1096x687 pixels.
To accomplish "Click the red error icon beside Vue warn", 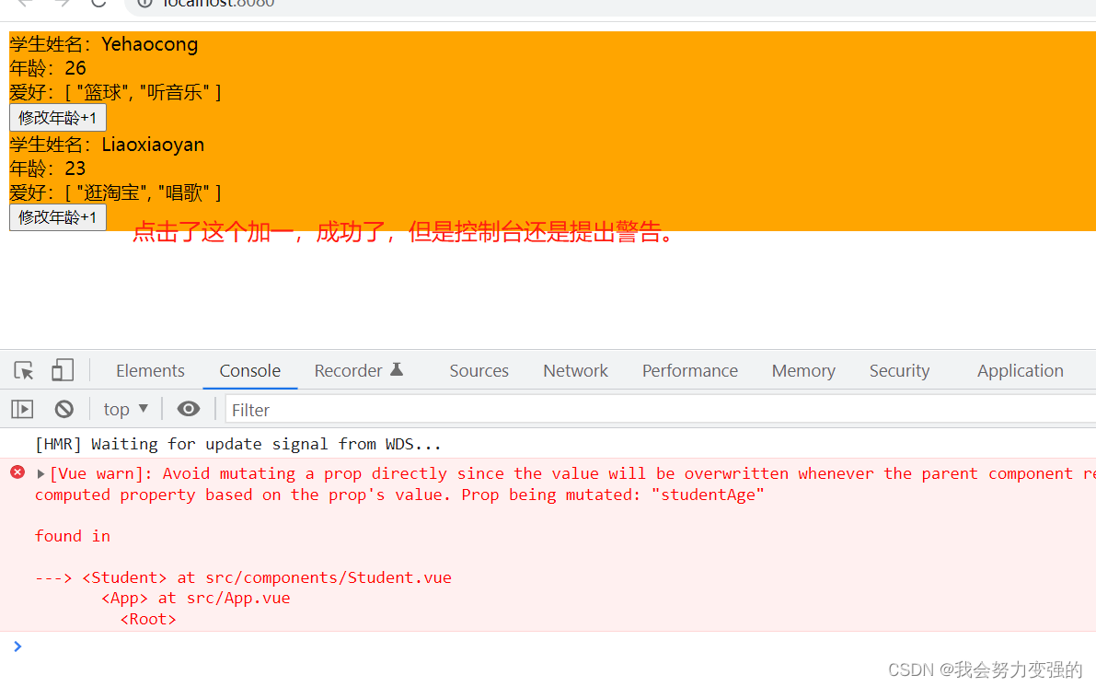I will [x=17, y=473].
